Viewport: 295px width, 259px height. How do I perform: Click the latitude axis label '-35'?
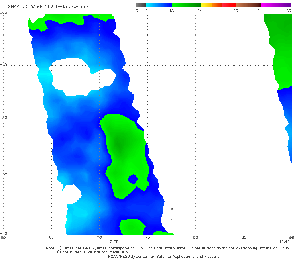[4, 174]
